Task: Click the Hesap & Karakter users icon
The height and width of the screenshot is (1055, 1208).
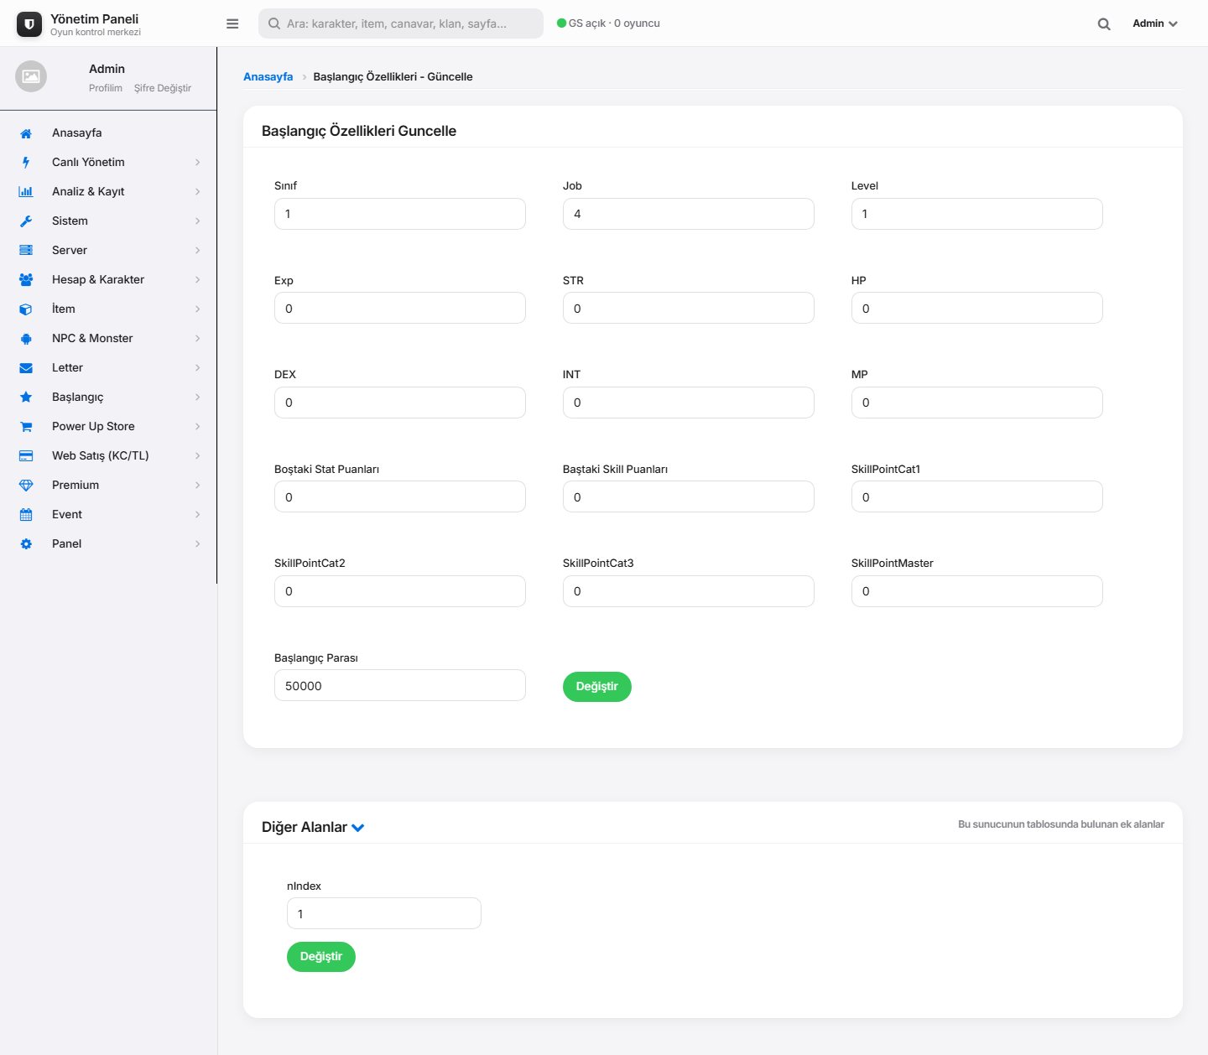Action: (x=26, y=280)
